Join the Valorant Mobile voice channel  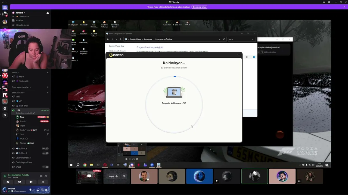[30, 158]
